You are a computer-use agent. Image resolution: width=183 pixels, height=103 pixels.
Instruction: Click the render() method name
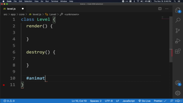(x=34, y=26)
